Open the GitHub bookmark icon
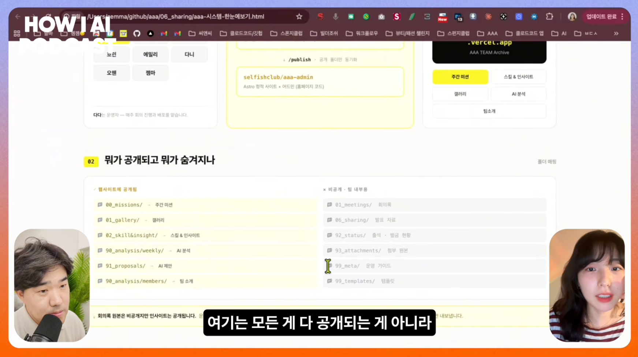Screen dimensions: 638x357 137,33
